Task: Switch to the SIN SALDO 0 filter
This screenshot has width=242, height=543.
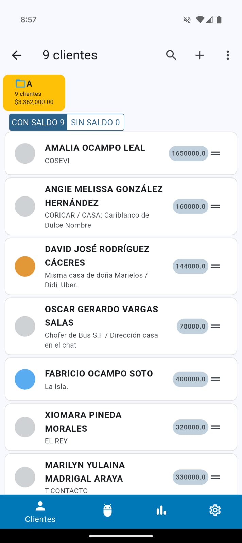Action: [x=95, y=122]
